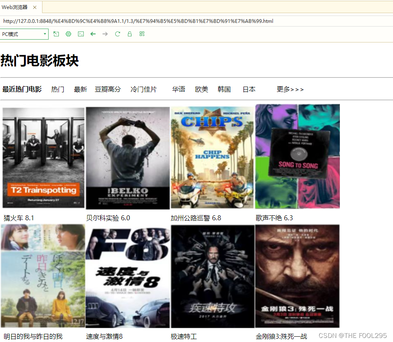Click the 猜火车 8.1 caption
The image size is (393, 342).
click(19, 218)
